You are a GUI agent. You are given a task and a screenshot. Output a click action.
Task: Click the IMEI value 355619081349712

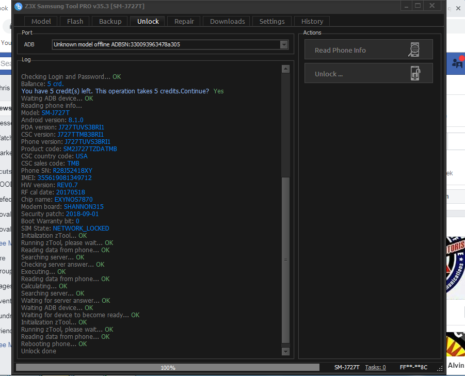point(65,178)
